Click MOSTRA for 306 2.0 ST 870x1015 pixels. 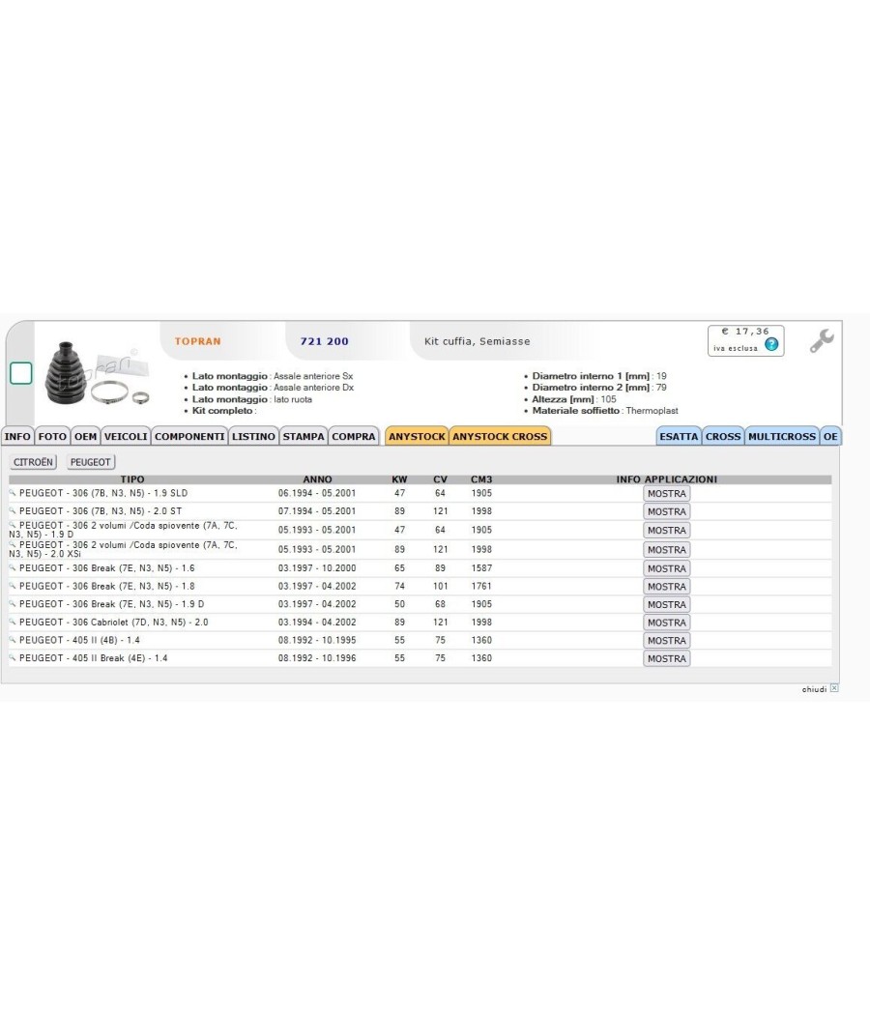667,511
